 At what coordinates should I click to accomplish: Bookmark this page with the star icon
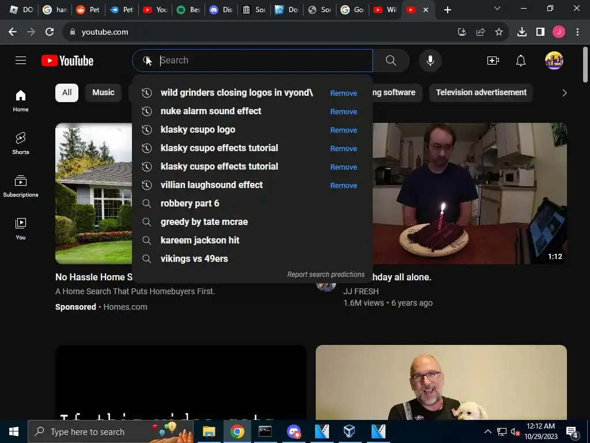tap(499, 32)
